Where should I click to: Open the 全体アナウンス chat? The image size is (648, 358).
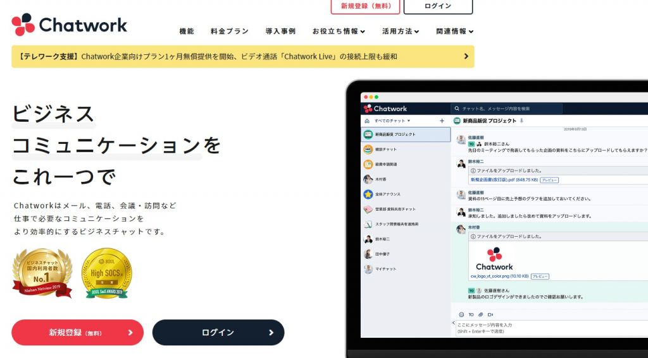[406, 194]
